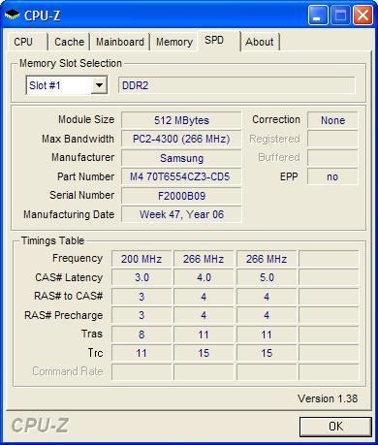Click the CAS# Latency 4.0 cell
The width and height of the screenshot is (378, 445).
coord(204,277)
